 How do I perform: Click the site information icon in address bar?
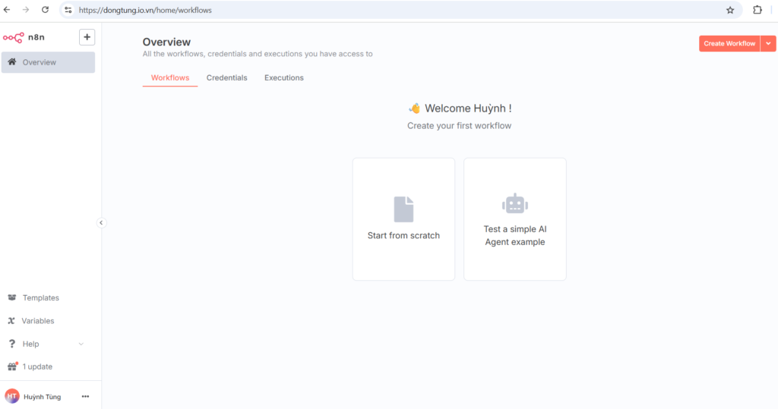[x=68, y=10]
